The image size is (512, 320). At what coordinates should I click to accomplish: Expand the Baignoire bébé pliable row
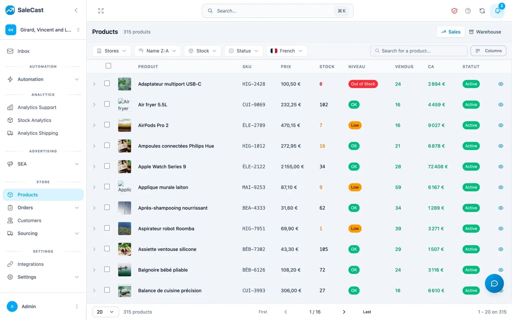coord(94,270)
